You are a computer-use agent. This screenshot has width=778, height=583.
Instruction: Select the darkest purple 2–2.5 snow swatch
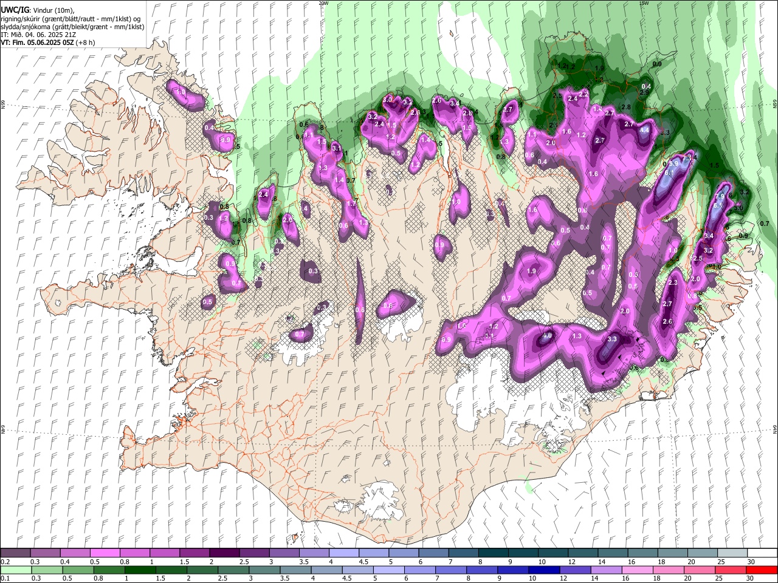pos(224,553)
